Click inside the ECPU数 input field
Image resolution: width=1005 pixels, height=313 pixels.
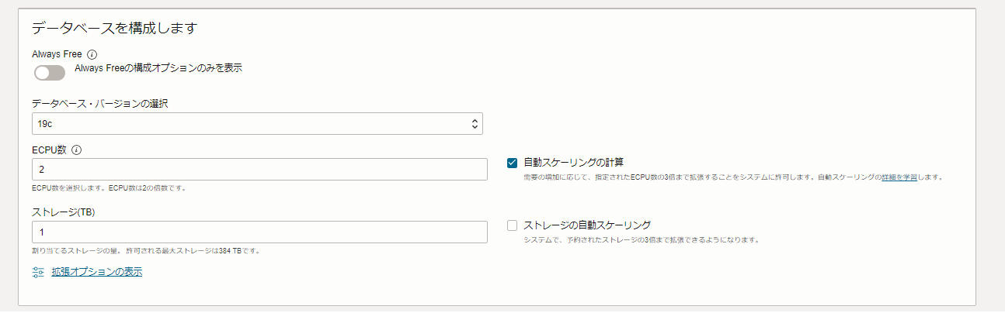(259, 169)
